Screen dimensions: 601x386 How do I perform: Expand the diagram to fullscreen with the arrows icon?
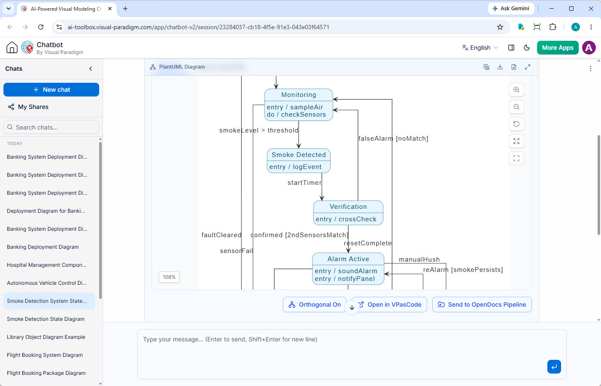528,67
